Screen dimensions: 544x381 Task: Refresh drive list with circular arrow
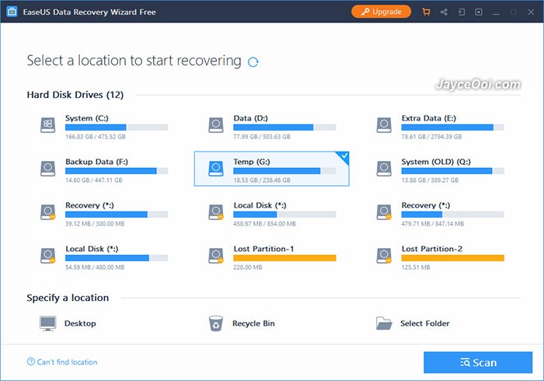point(253,62)
